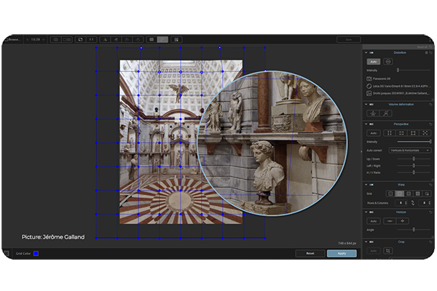Select first Warp grid preset

[390, 194]
